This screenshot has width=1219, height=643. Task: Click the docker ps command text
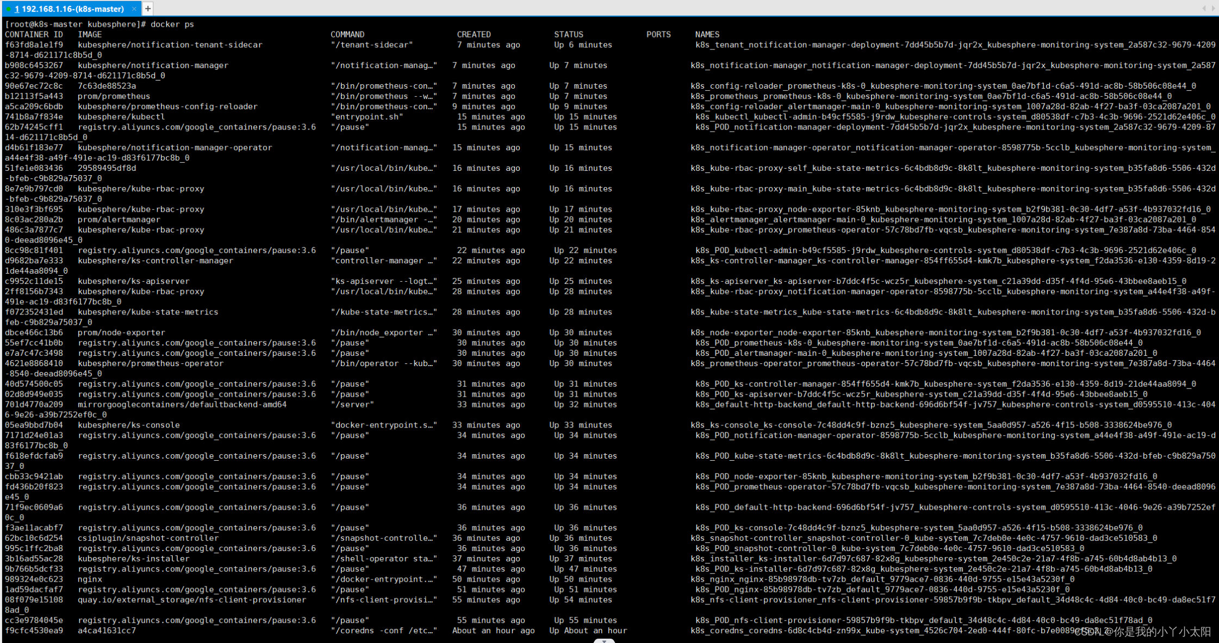(172, 24)
